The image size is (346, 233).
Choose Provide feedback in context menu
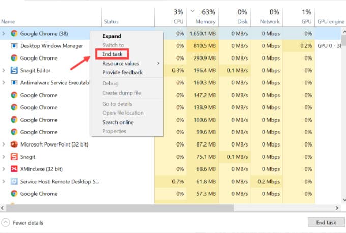tap(122, 72)
